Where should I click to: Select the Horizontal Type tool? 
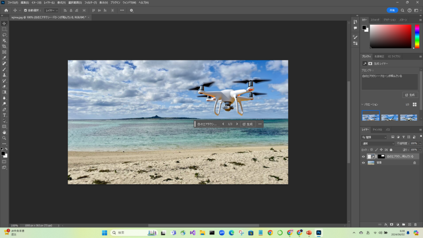coord(4,115)
